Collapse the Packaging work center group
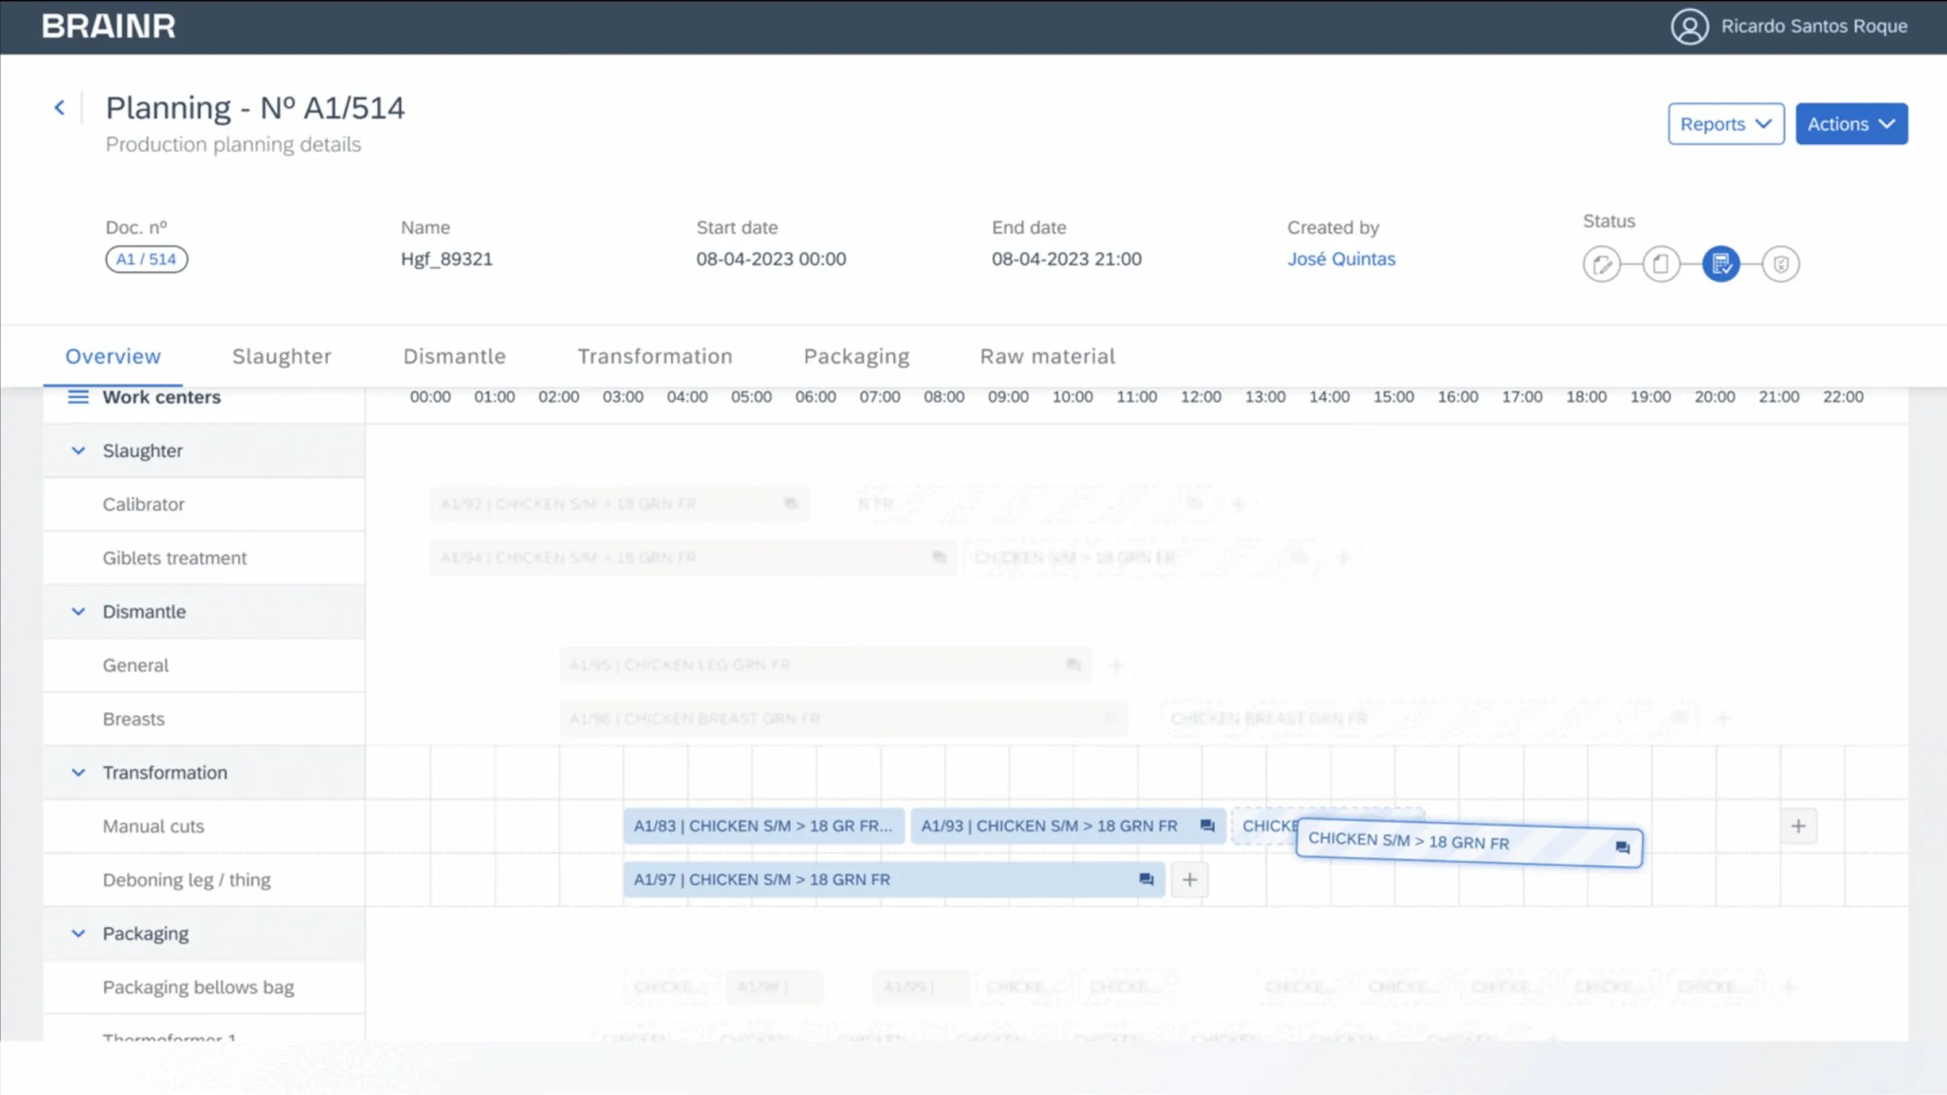Screen dimensions: 1947x1095 [78, 933]
